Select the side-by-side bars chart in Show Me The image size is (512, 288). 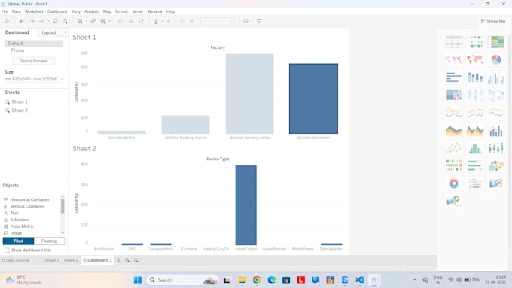click(496, 77)
